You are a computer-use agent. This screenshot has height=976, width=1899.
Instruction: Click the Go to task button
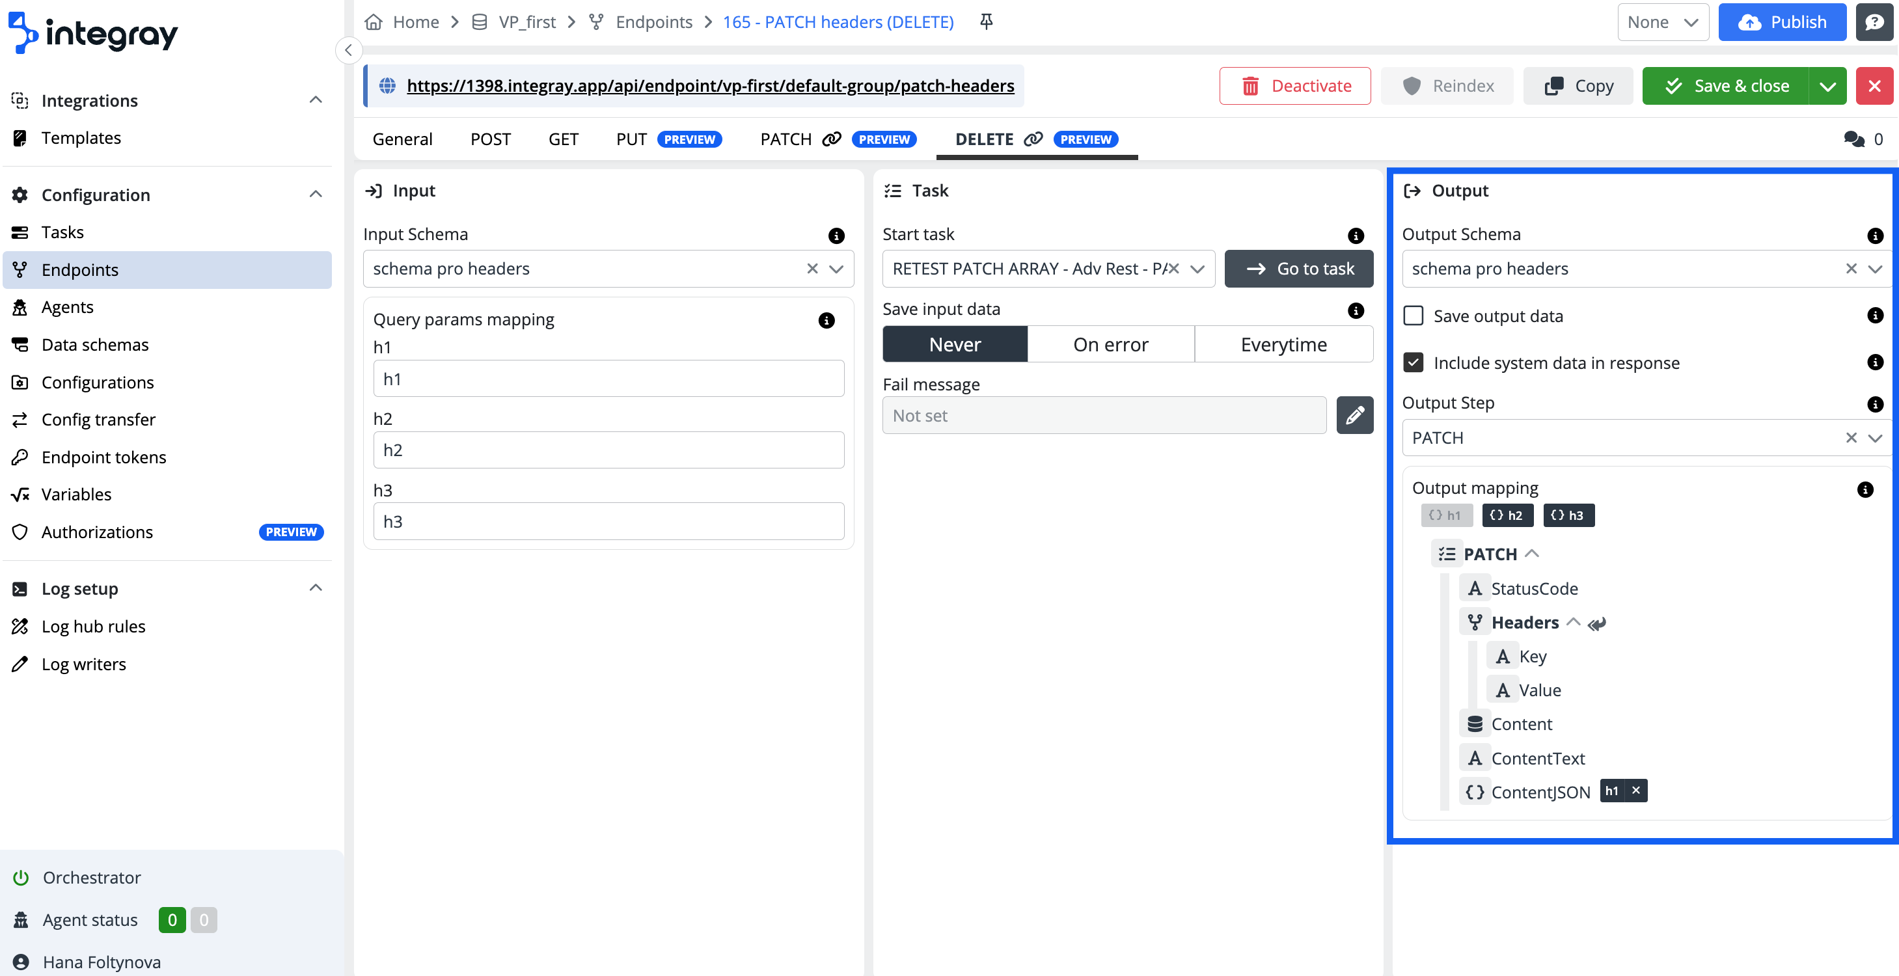pyautogui.click(x=1299, y=269)
